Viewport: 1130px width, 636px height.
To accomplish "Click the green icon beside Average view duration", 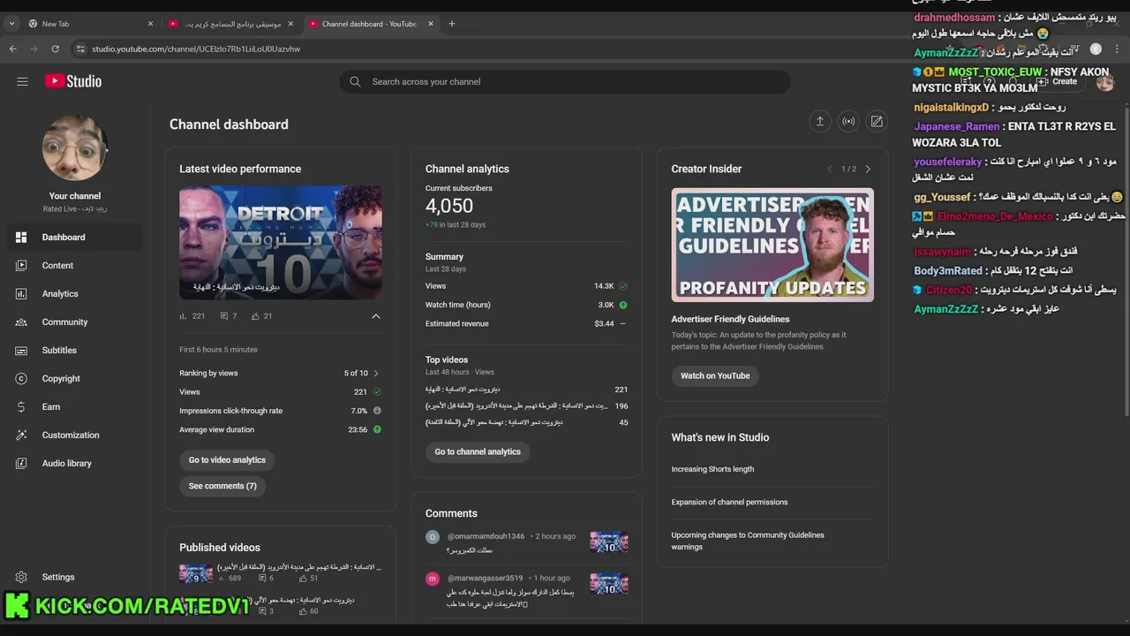I will [377, 429].
